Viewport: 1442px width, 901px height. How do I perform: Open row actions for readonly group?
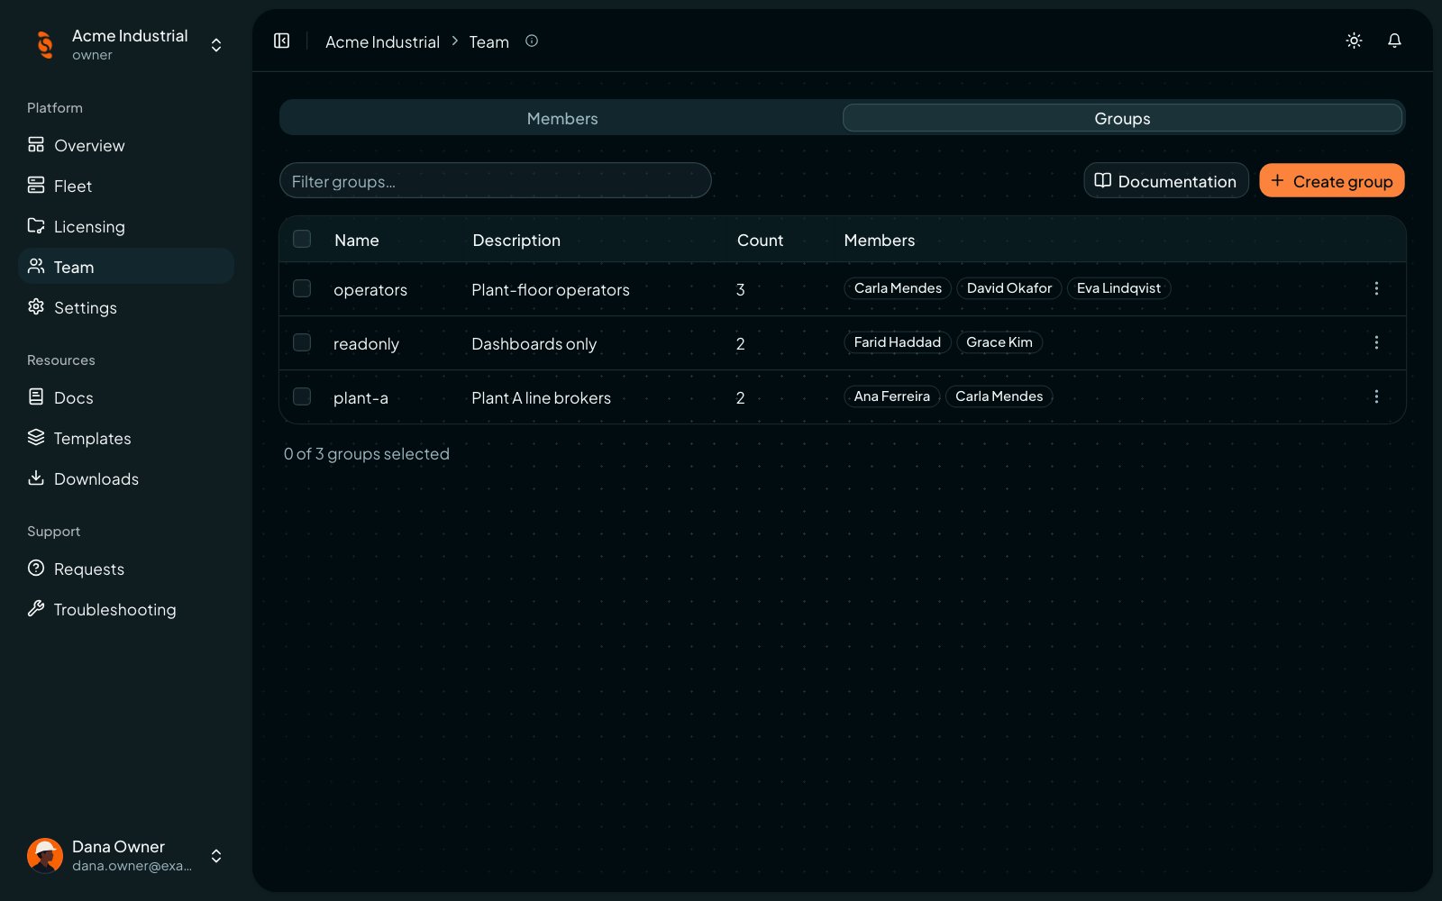click(x=1376, y=342)
